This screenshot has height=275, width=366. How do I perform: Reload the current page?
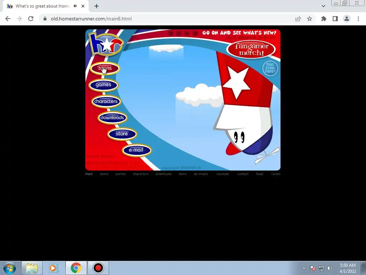click(31, 19)
